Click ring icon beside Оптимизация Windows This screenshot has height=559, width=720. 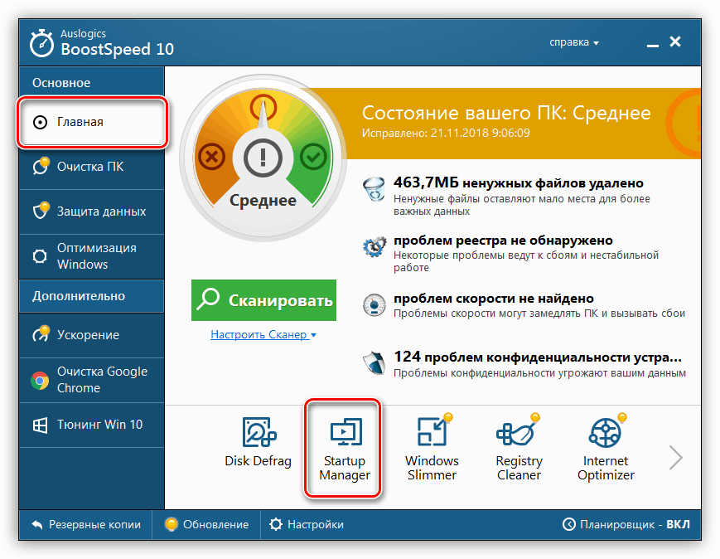coord(40,256)
